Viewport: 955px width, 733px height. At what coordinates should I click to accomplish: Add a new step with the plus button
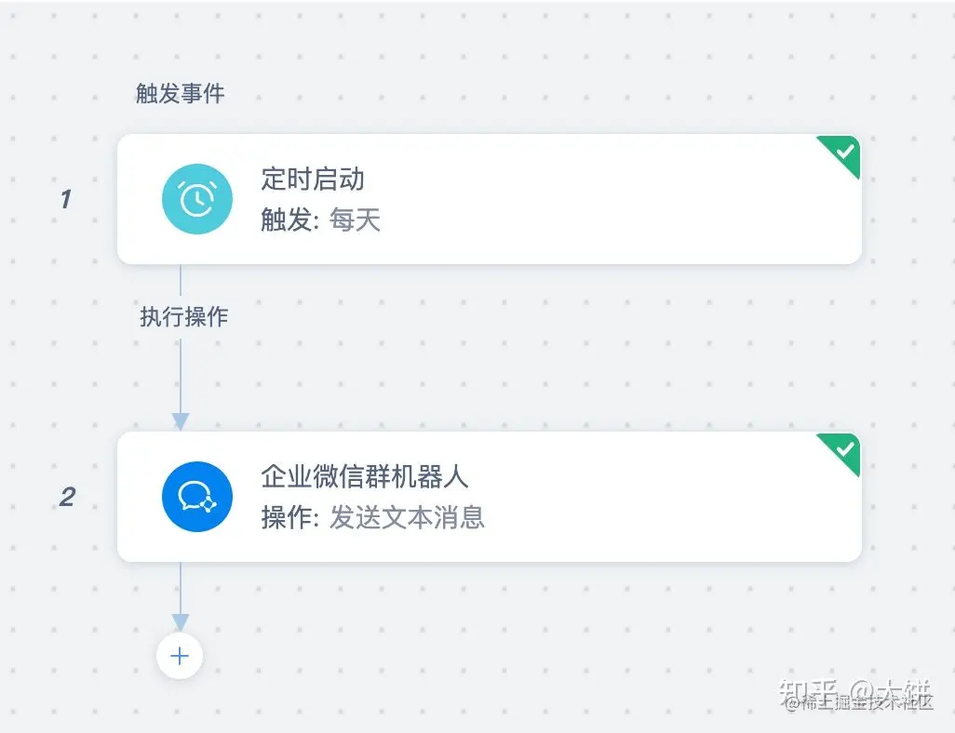[180, 656]
